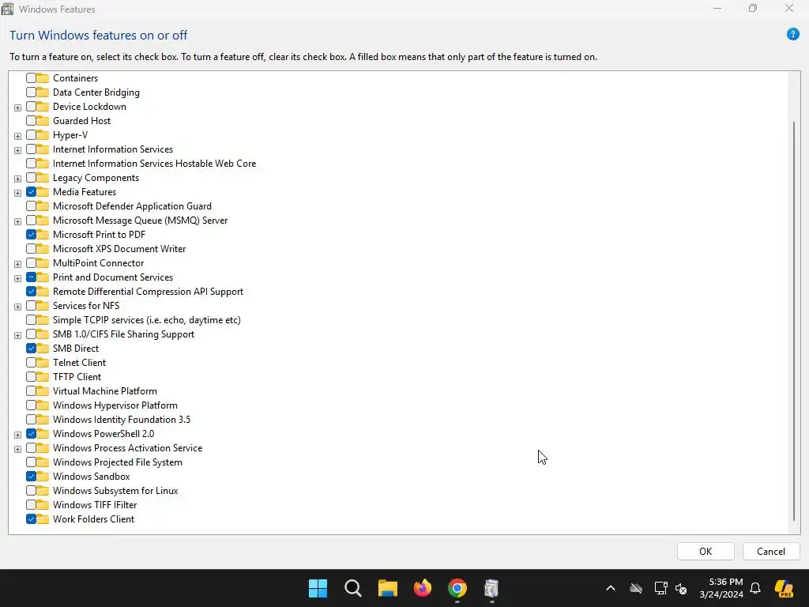This screenshot has height=607, width=809.
Task: Expand MultiPoint Connector node
Action: coord(17,264)
